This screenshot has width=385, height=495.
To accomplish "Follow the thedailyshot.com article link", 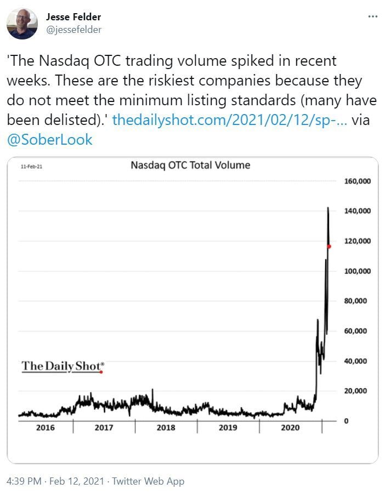I will pos(230,120).
